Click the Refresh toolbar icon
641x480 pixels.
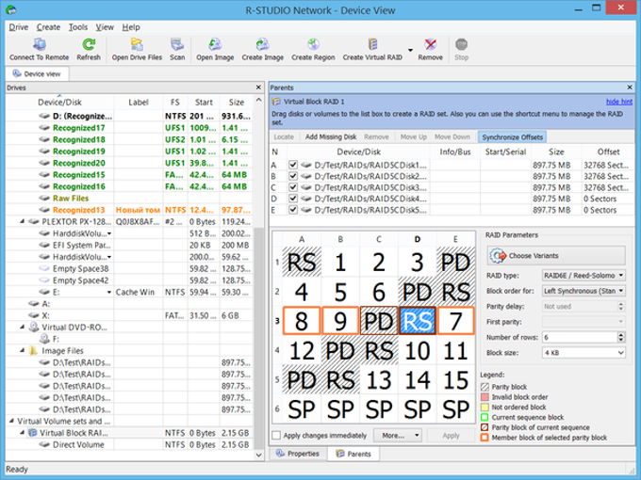coord(89,44)
